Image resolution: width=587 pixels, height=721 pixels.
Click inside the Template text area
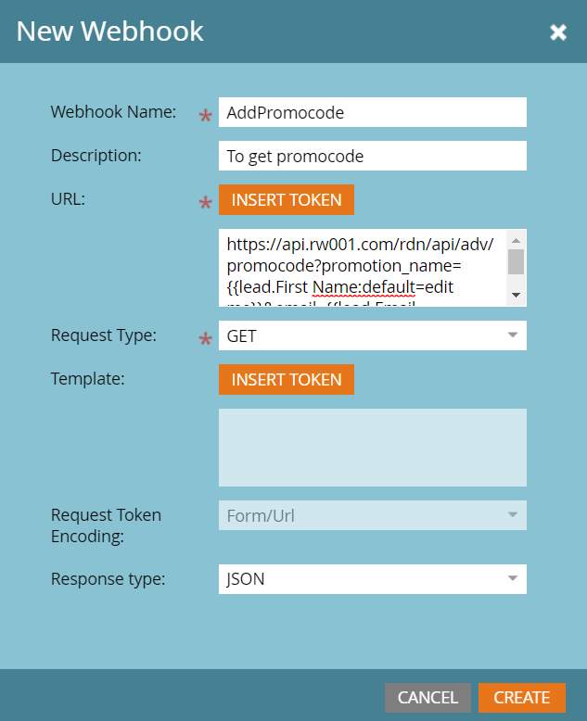point(372,448)
